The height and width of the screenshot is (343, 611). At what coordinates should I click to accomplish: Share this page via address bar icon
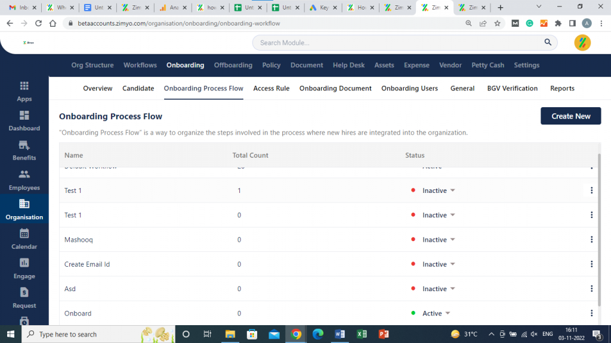click(x=483, y=23)
